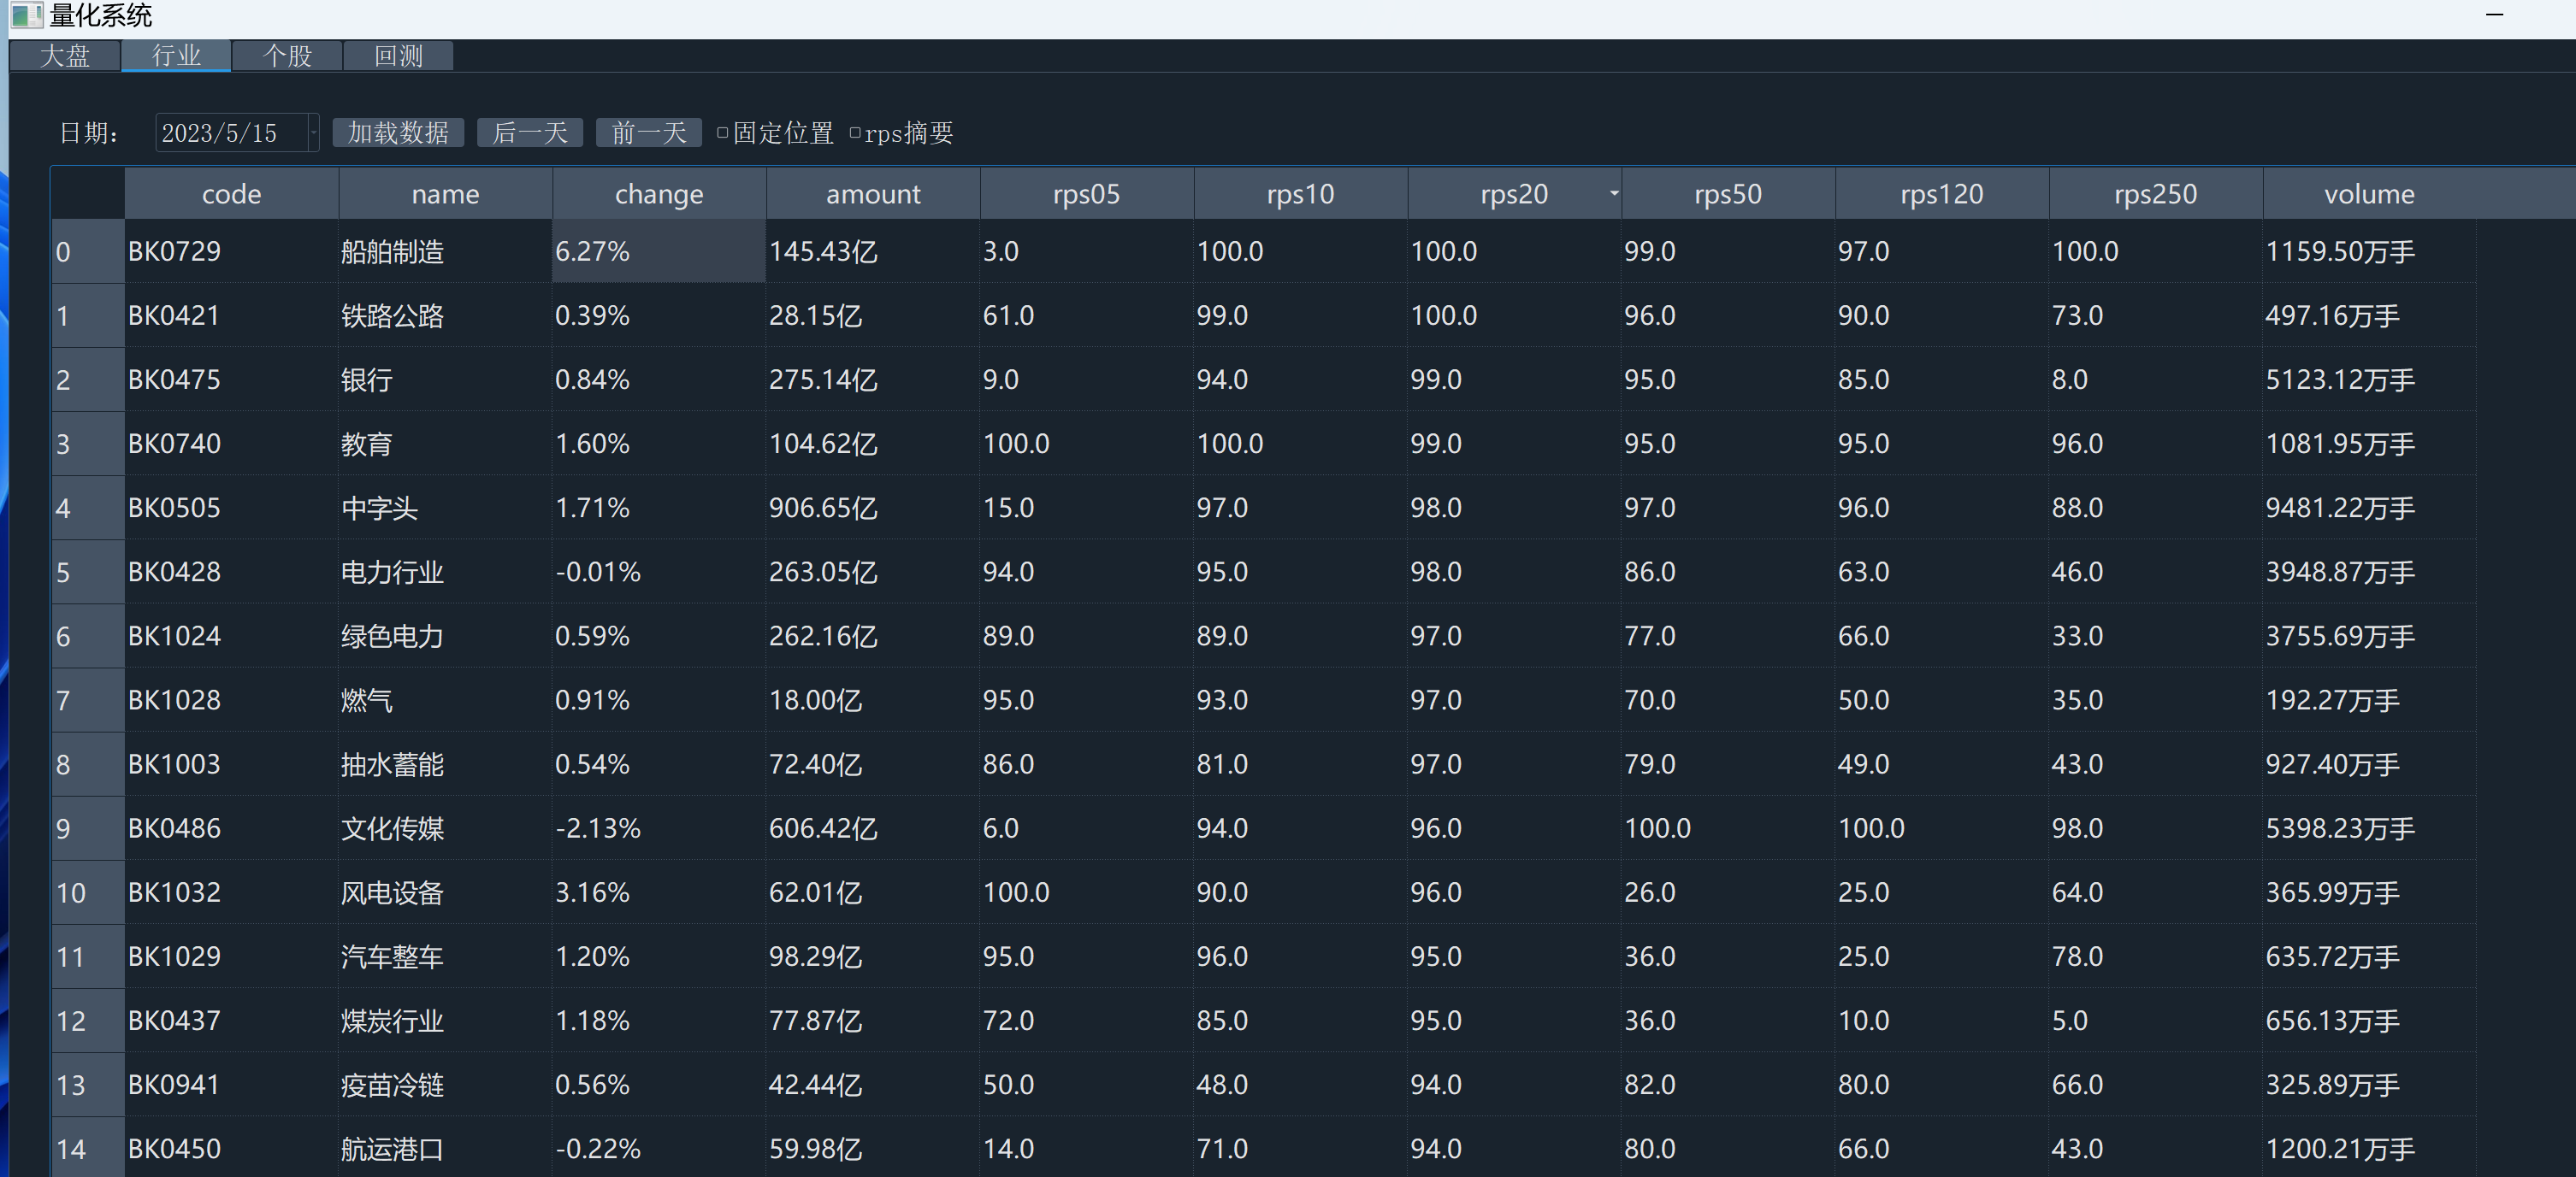
Task: Open the 个股 tab
Action: click(x=287, y=56)
